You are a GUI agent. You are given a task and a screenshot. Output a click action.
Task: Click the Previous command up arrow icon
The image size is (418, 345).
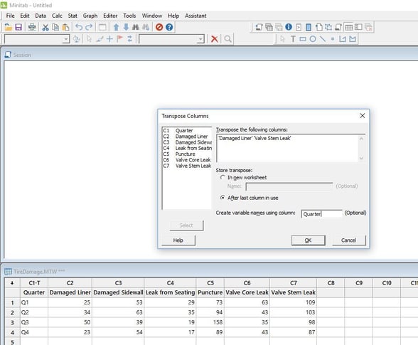116,27
